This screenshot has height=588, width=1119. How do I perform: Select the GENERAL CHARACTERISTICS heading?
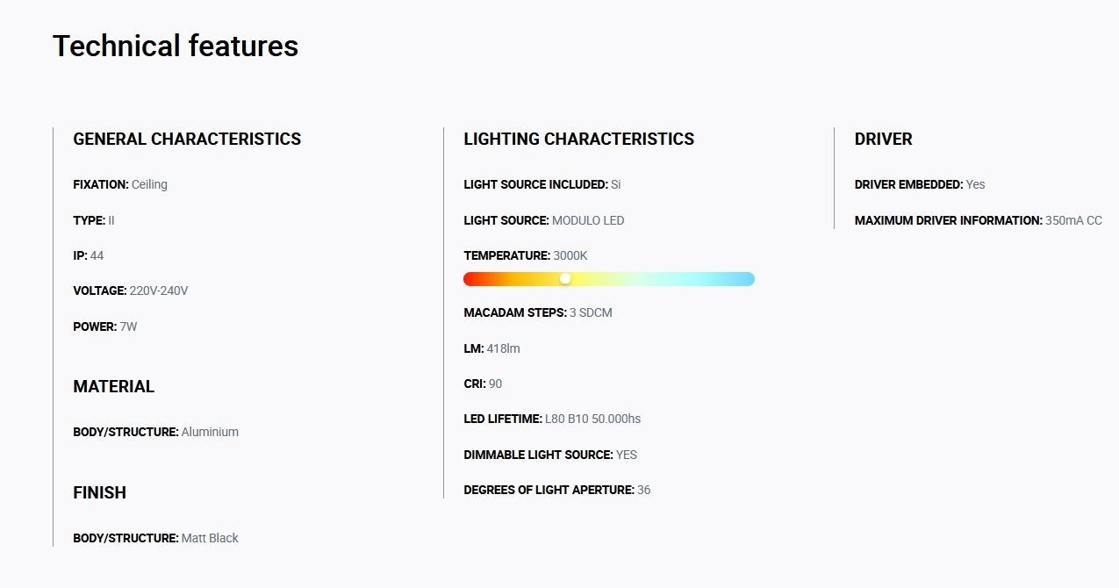187,139
